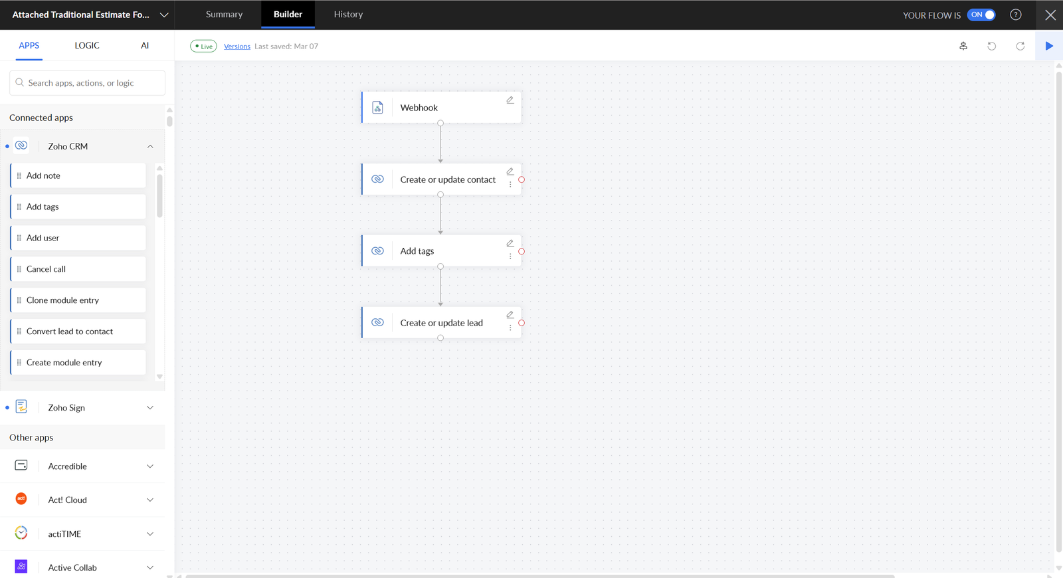The image size is (1063, 578).
Task: Select the Create module entry action
Action: click(78, 363)
